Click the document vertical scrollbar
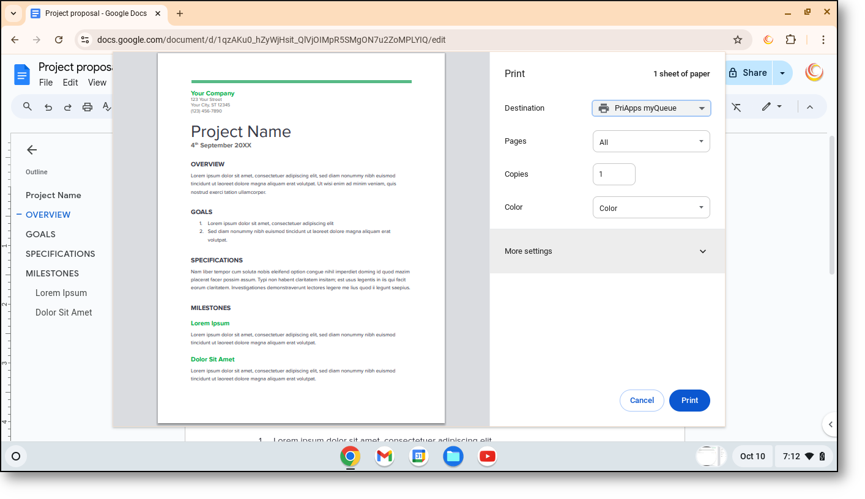 click(831, 205)
